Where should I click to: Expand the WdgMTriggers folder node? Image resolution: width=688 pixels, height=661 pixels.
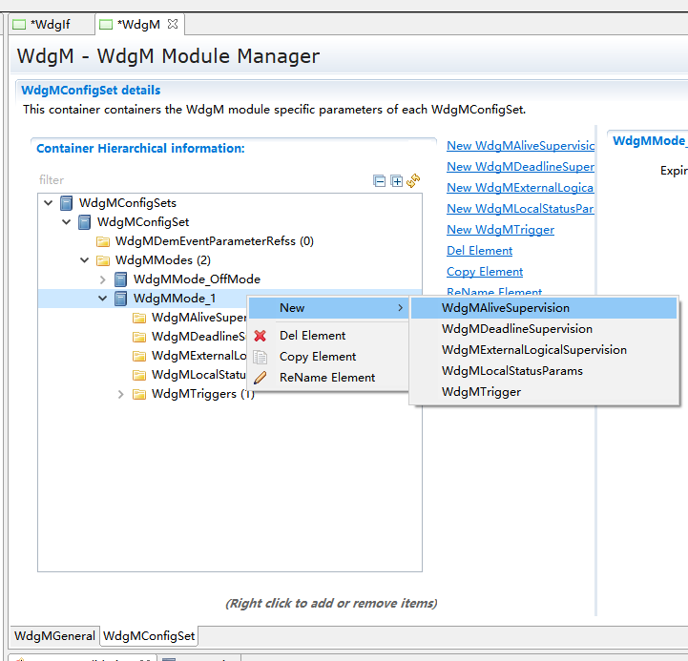121,394
